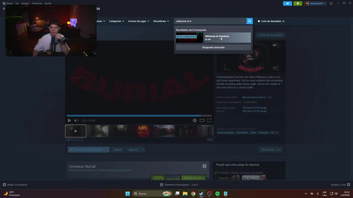Select the first trailer video thumbnail
This screenshot has width=353, height=198.
click(x=76, y=131)
